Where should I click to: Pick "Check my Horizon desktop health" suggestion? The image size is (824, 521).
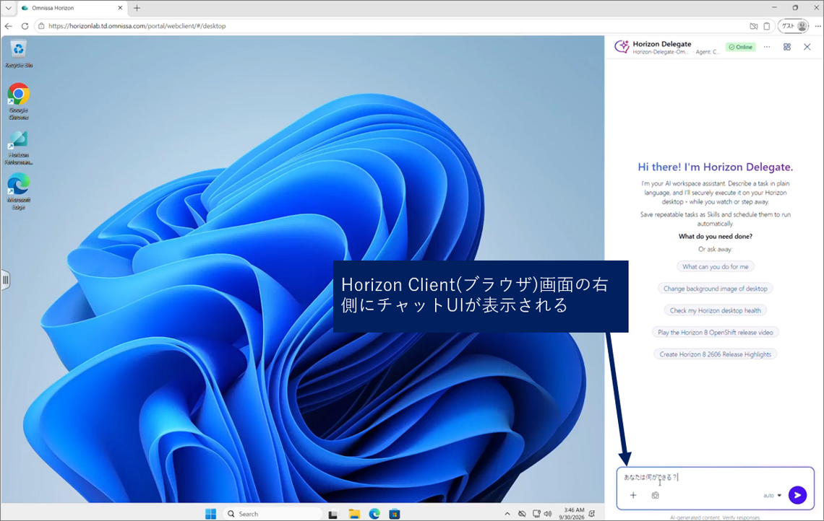tap(716, 310)
